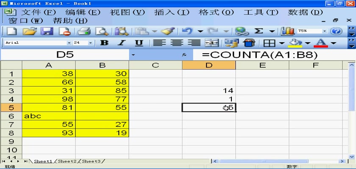Open the font size dropdown showing 24

[90, 43]
